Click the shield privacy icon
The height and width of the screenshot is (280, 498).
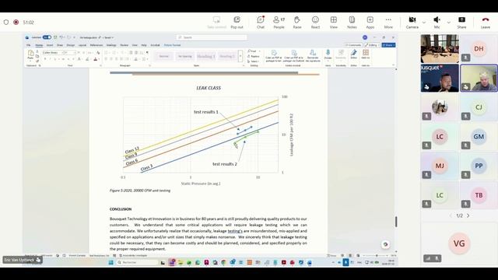6,23
